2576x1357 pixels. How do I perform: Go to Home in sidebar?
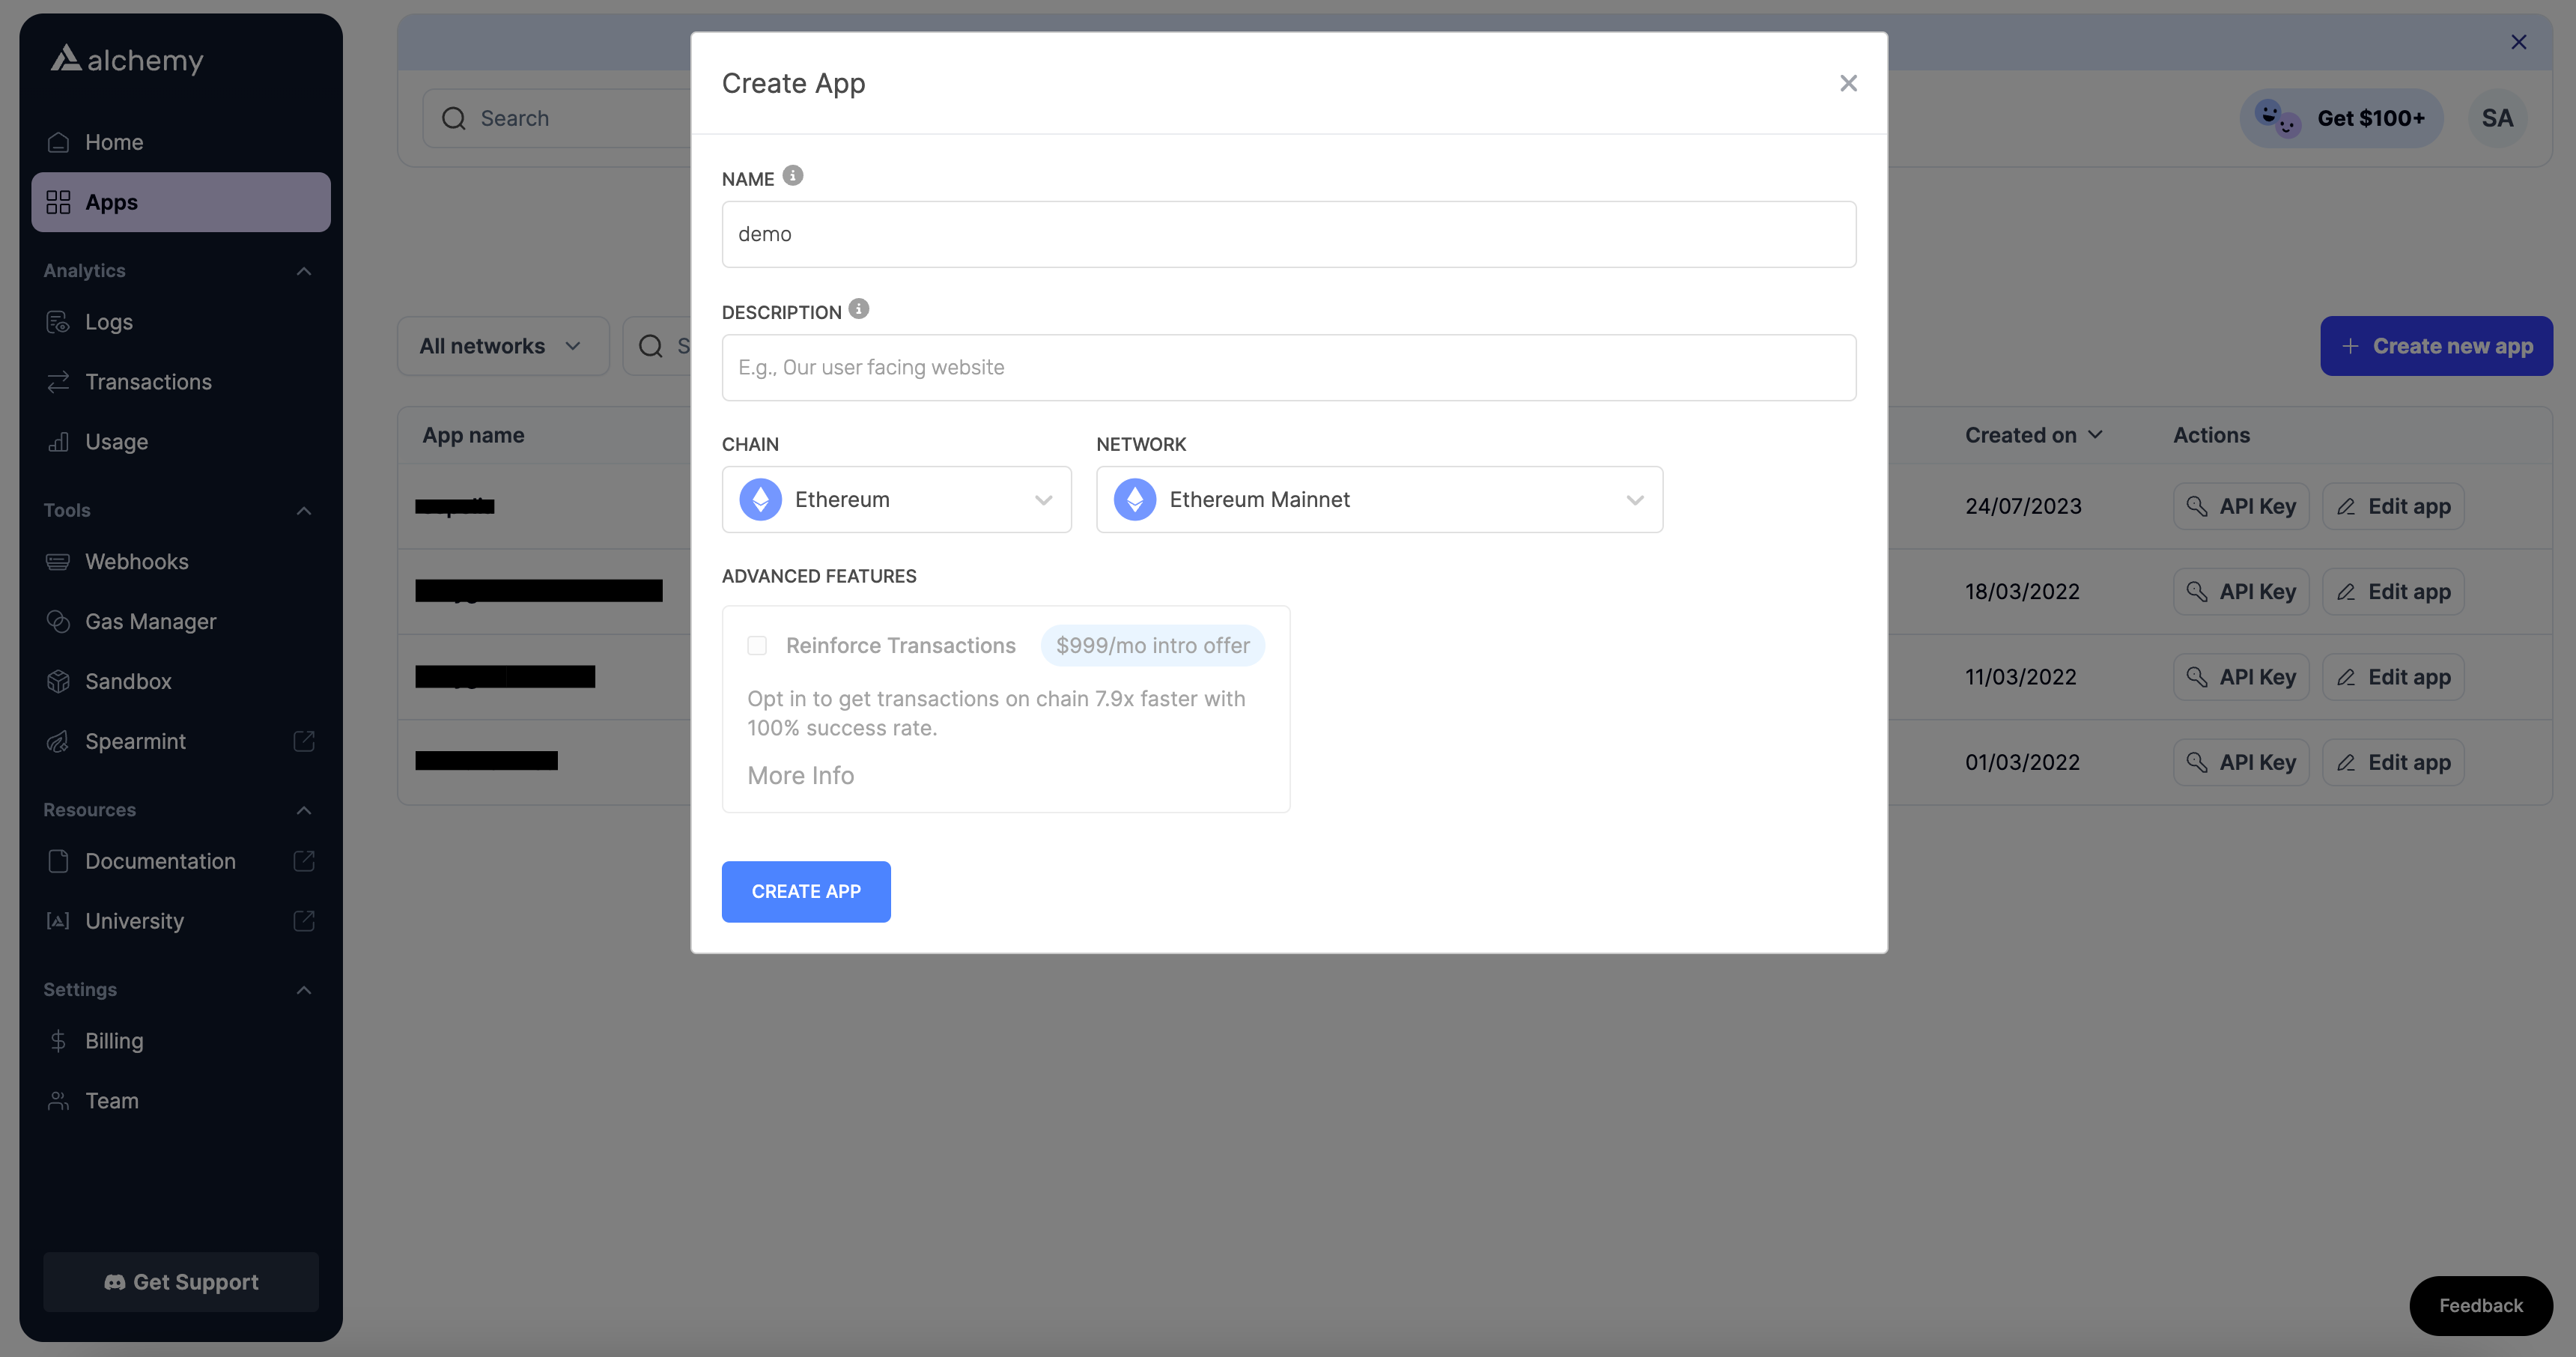[114, 142]
